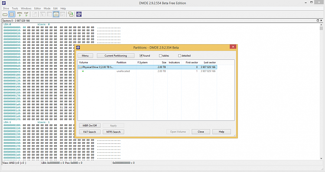Viewport: 325px width, 172px height.
Task: Click the FAT Search button
Action: tap(90, 132)
